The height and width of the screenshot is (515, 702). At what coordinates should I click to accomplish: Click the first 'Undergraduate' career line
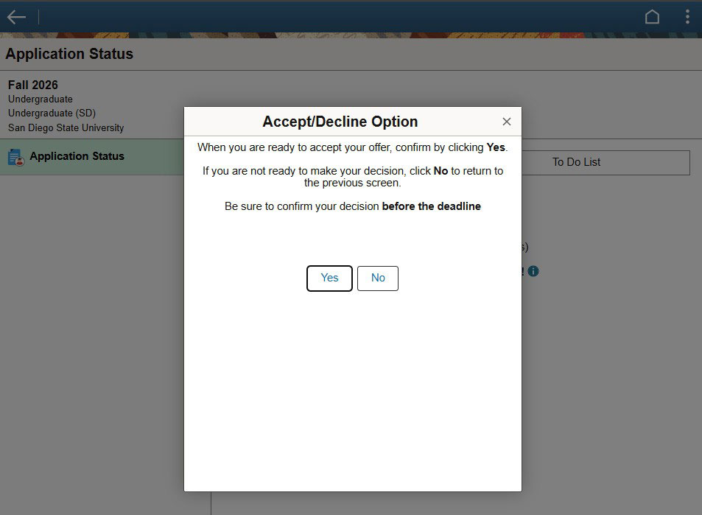(41, 99)
